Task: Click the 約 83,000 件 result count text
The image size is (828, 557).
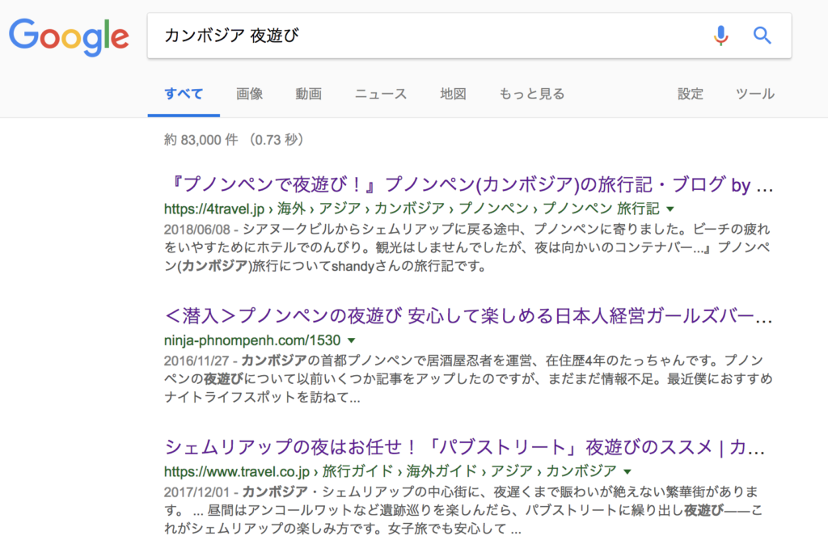Action: 201,140
